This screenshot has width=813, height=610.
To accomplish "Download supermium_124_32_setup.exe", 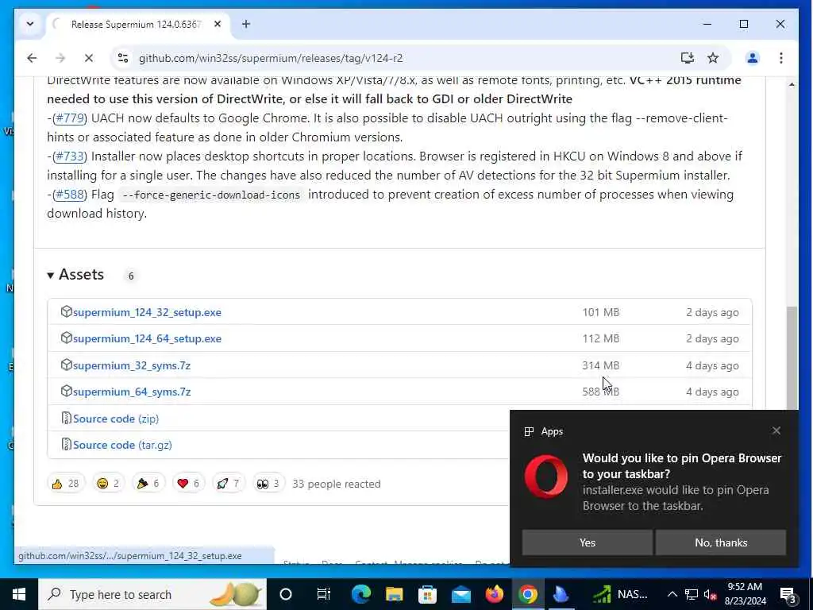I will pyautogui.click(x=147, y=312).
